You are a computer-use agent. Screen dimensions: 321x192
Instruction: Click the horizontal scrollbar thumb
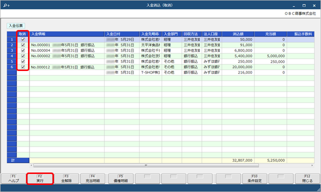point(146,165)
